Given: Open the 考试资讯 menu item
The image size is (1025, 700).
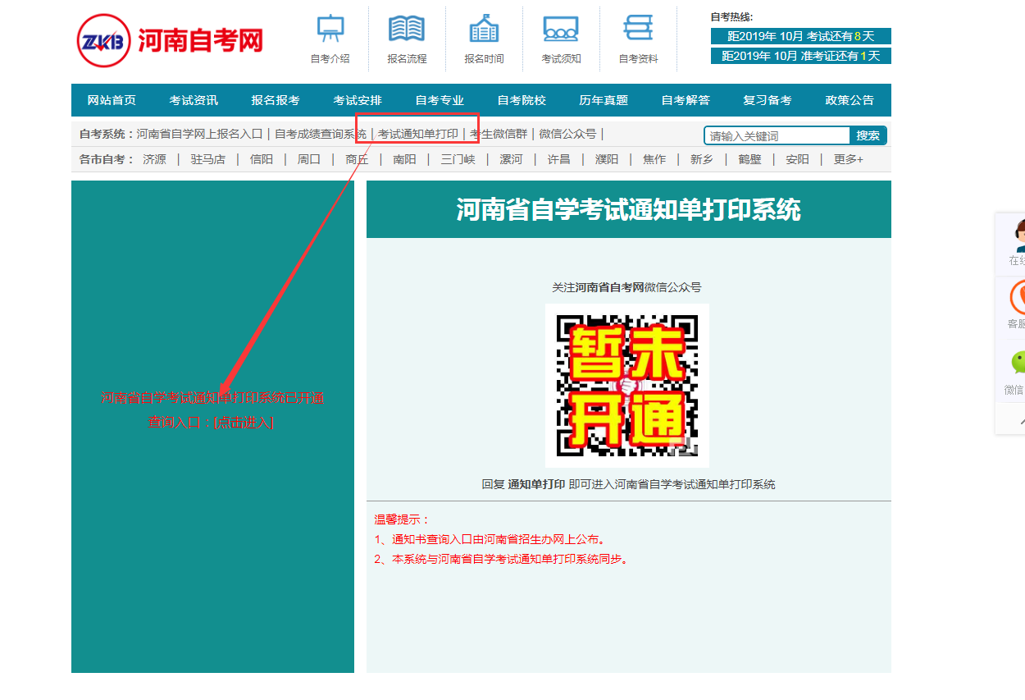Looking at the screenshot, I should [194, 100].
